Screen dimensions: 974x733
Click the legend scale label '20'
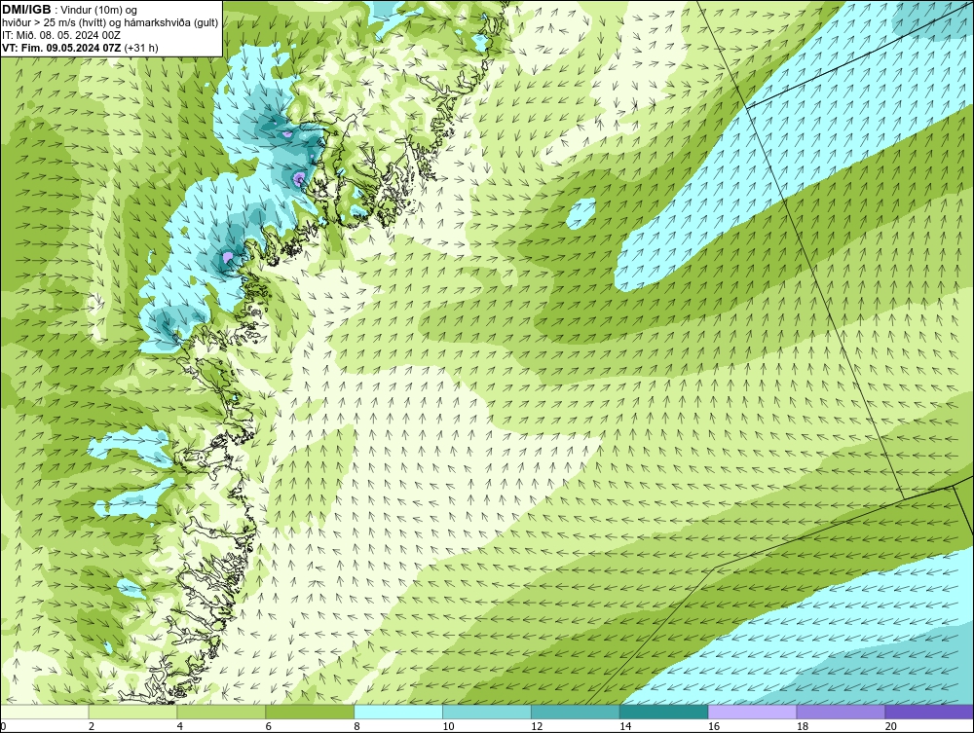891,726
